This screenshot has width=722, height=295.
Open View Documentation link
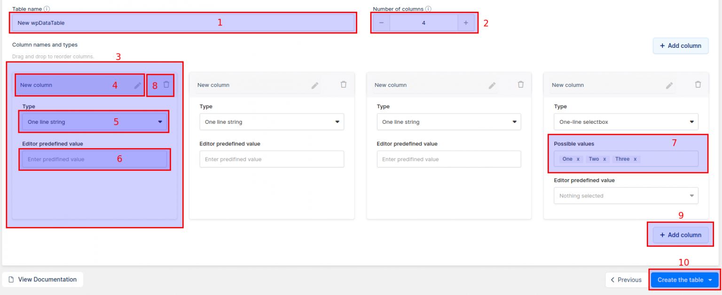tap(43, 280)
